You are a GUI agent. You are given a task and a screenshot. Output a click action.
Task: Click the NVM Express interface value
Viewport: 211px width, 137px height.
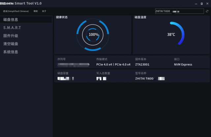[183, 65]
